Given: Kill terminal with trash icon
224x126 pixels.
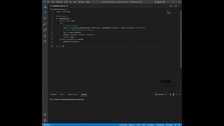Looking at the screenshot, I should pos(174,94).
